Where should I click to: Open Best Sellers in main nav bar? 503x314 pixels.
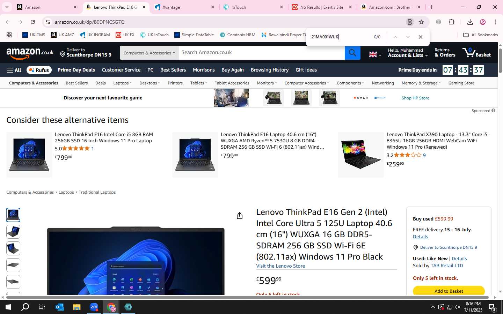pos(173,70)
